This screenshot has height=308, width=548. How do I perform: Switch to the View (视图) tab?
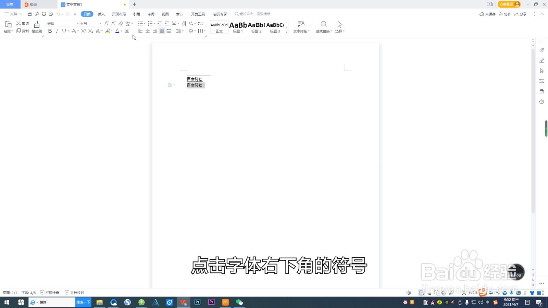tap(165, 14)
